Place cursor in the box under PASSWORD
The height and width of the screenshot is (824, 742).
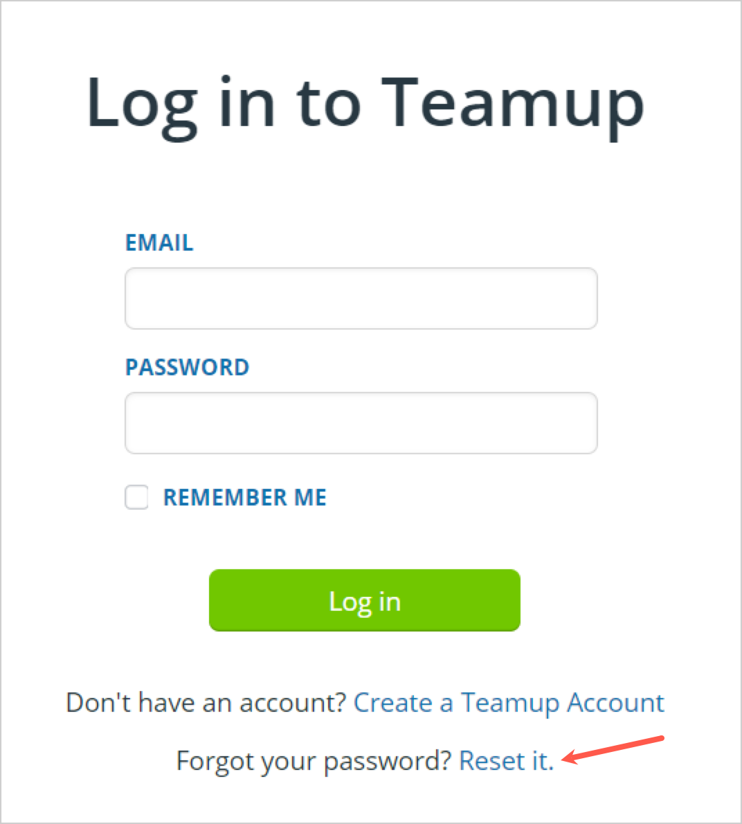(361, 423)
